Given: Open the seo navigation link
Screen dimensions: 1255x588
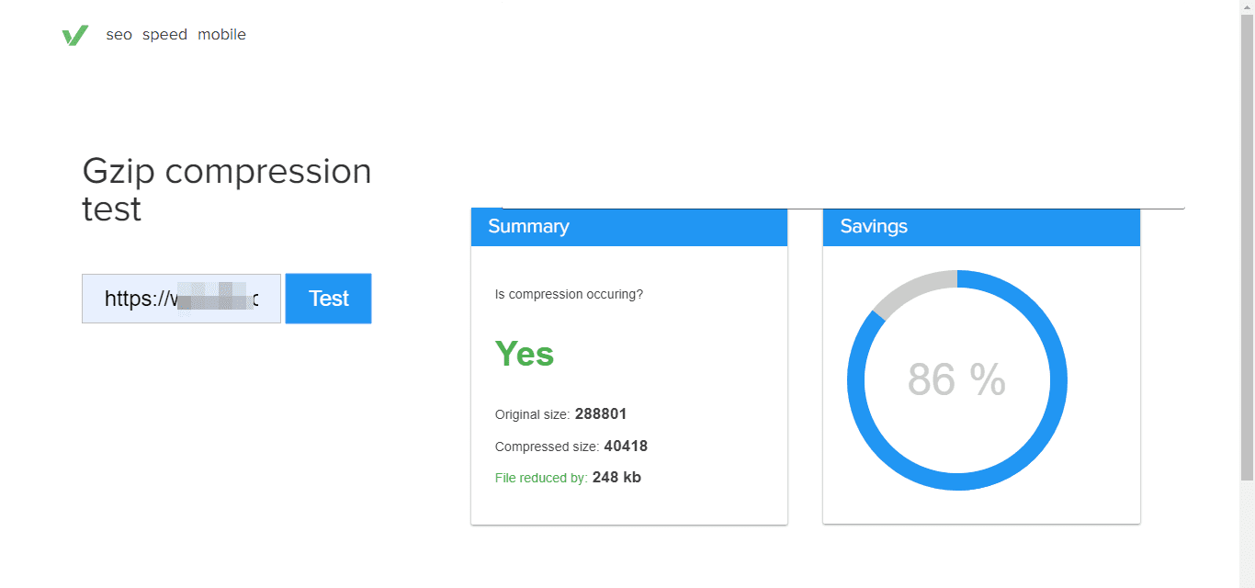Looking at the screenshot, I should pyautogui.click(x=119, y=35).
